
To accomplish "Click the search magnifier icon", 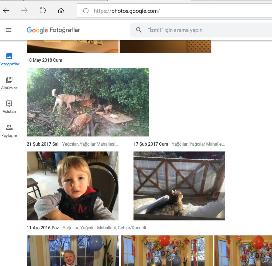I will (139, 30).
